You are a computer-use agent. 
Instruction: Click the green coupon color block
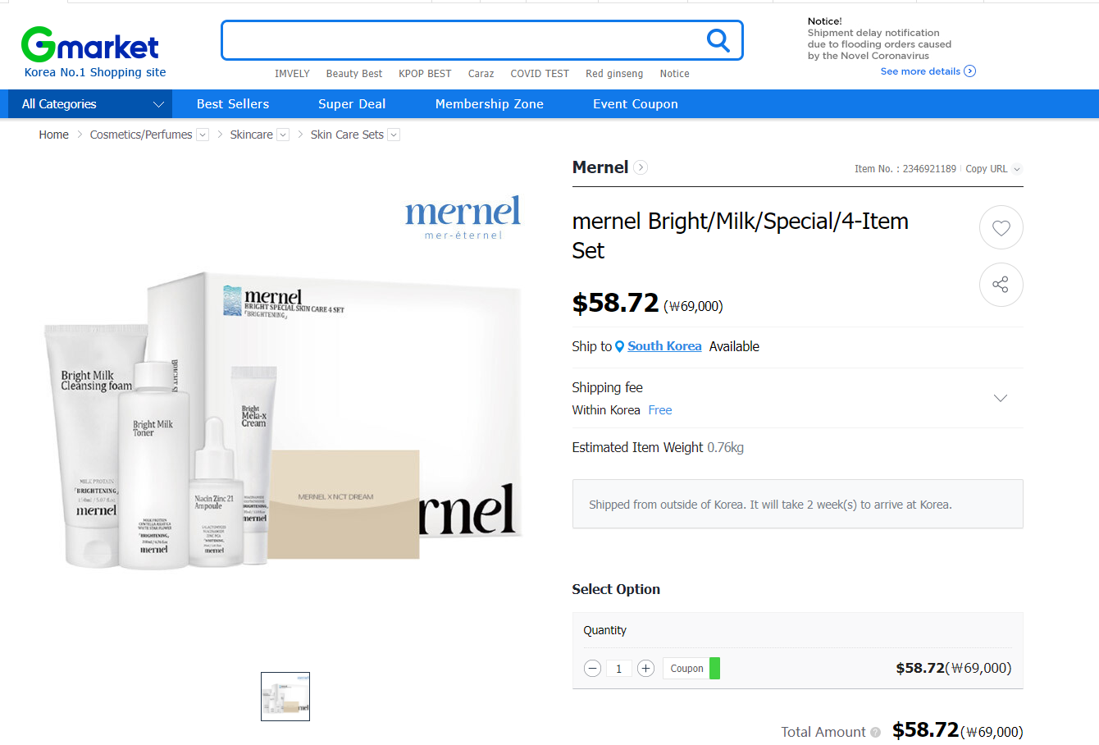pyautogui.click(x=715, y=669)
